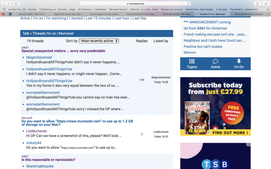271x169 pixels.
Task: Switch to Biscotti recipe BBC Food tab
Action: click(32, 14)
